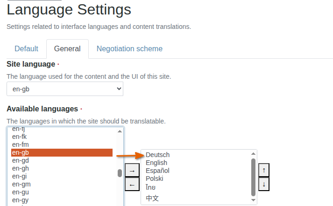Choose Polski in the selected list
The image size is (333, 206).
pyautogui.click(x=155, y=179)
